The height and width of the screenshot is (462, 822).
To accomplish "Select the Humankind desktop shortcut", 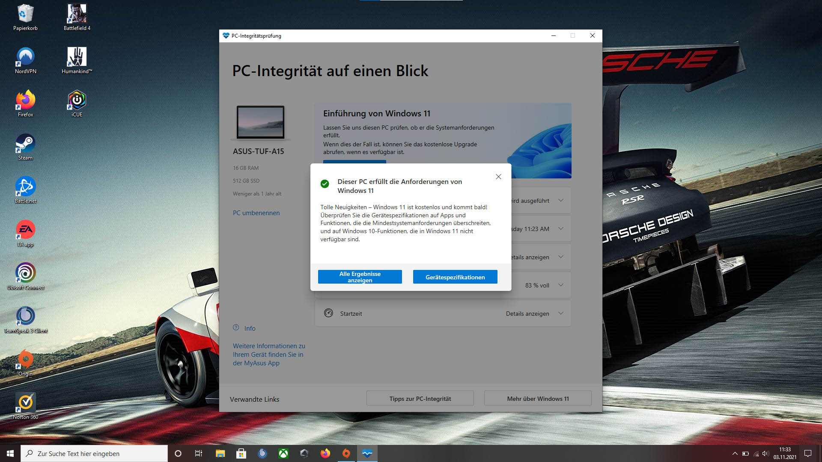I will [77, 61].
